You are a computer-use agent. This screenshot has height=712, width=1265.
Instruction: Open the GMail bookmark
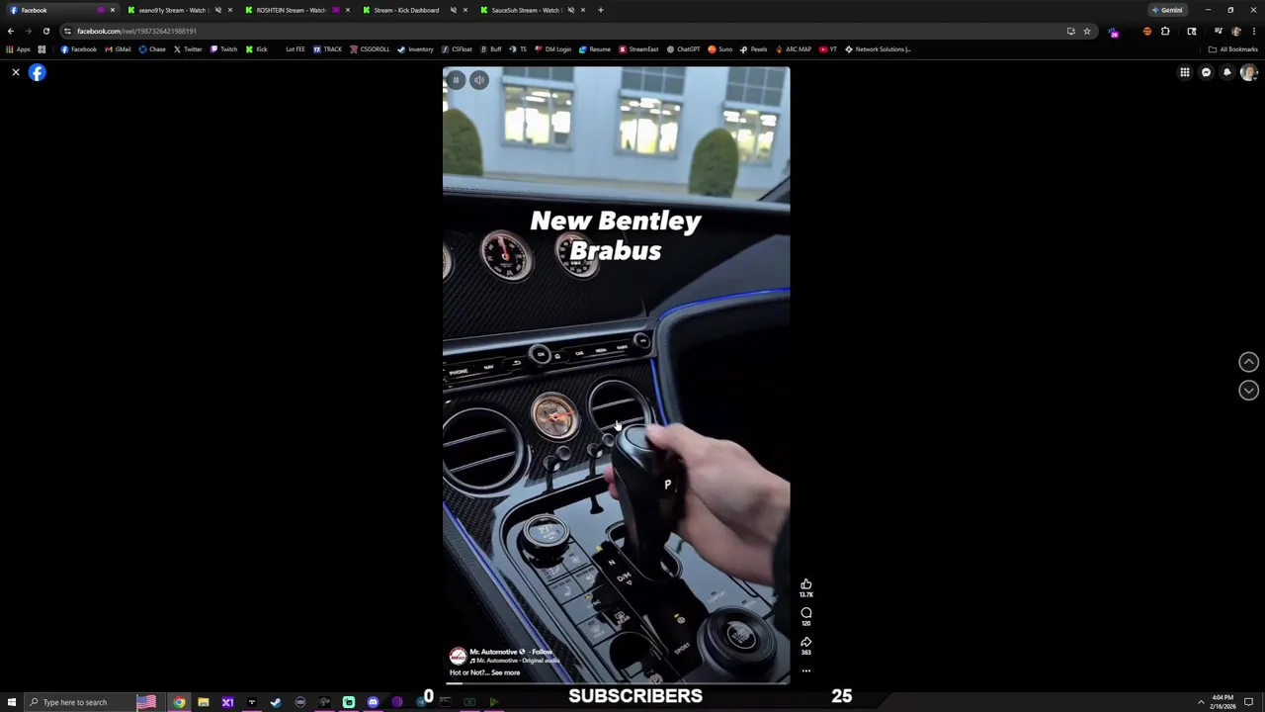pyautogui.click(x=118, y=49)
